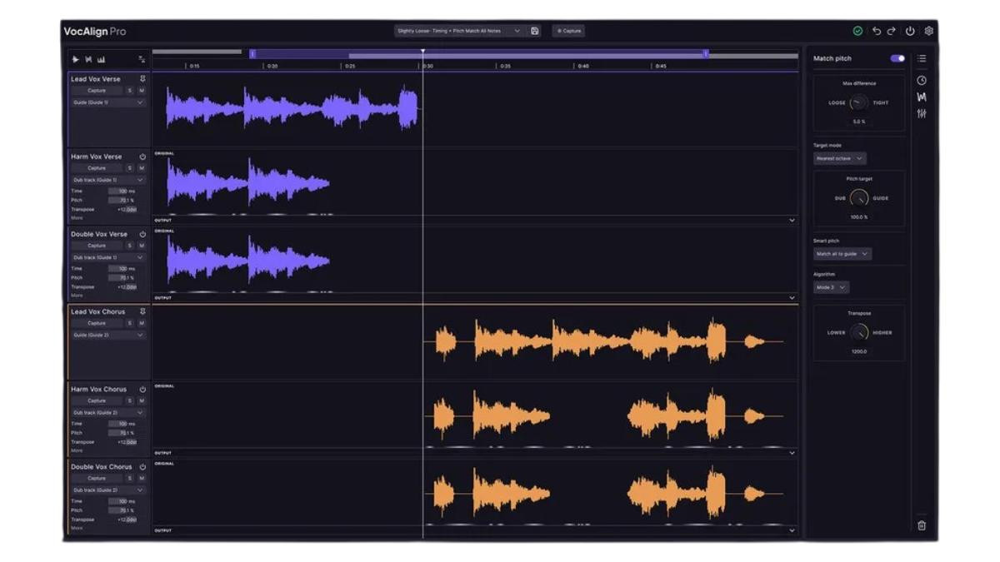
Task: Open the mixer sliders panel icon
Action: pos(922,113)
